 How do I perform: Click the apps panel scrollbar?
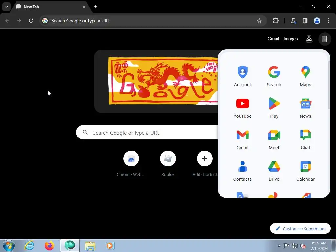(x=329, y=85)
